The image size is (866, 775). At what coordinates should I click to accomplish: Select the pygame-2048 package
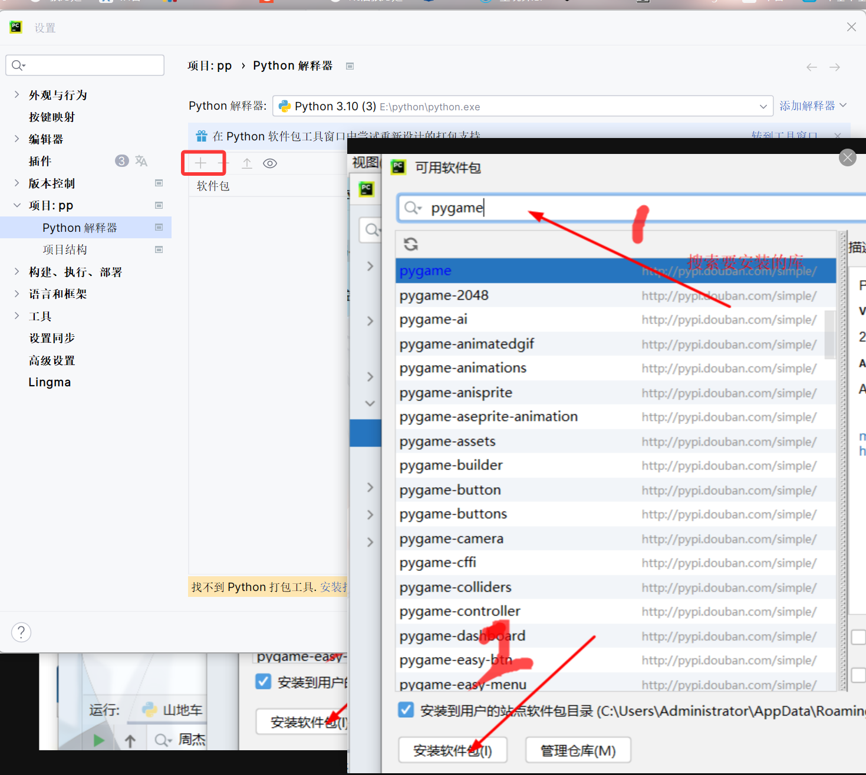pos(615,295)
